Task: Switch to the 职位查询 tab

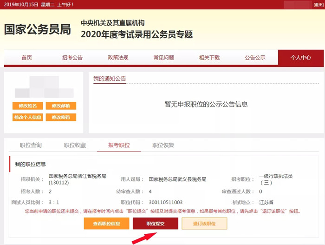Action: (31, 145)
